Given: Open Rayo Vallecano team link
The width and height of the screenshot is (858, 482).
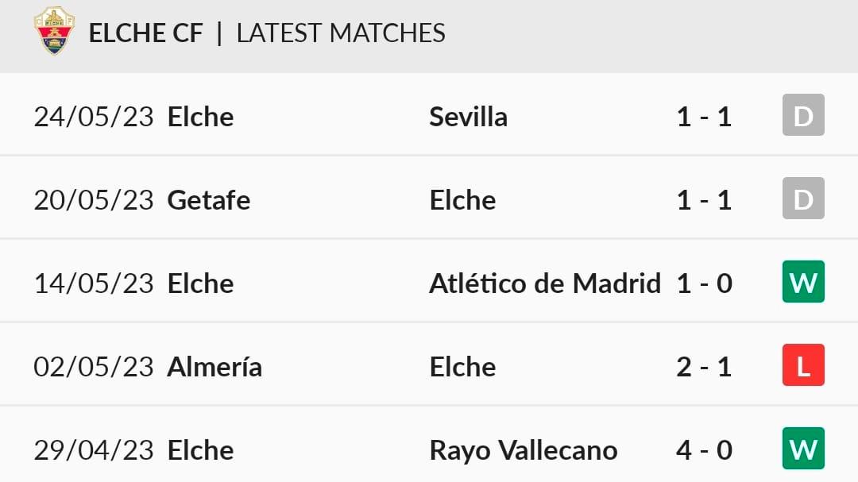Looking at the screenshot, I should coord(524,451).
